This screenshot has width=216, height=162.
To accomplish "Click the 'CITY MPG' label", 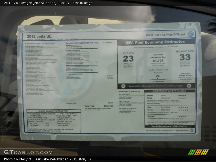I will [x=128, y=53].
